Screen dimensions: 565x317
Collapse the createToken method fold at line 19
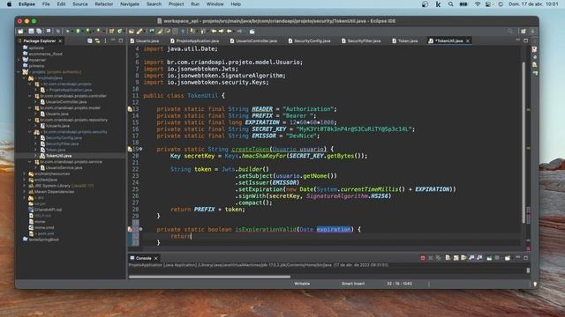[141, 149]
